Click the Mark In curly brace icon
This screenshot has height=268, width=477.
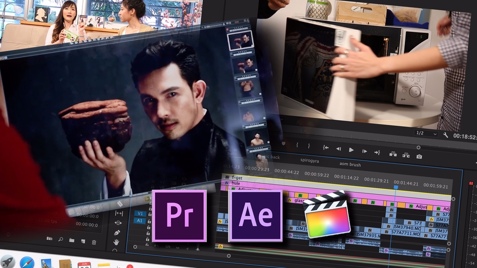tap(297, 145)
